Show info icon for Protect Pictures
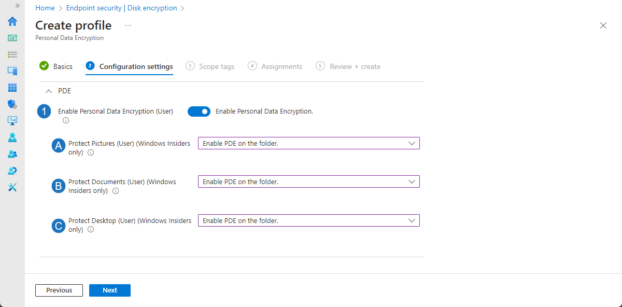This screenshot has width=622, height=307. (x=91, y=153)
